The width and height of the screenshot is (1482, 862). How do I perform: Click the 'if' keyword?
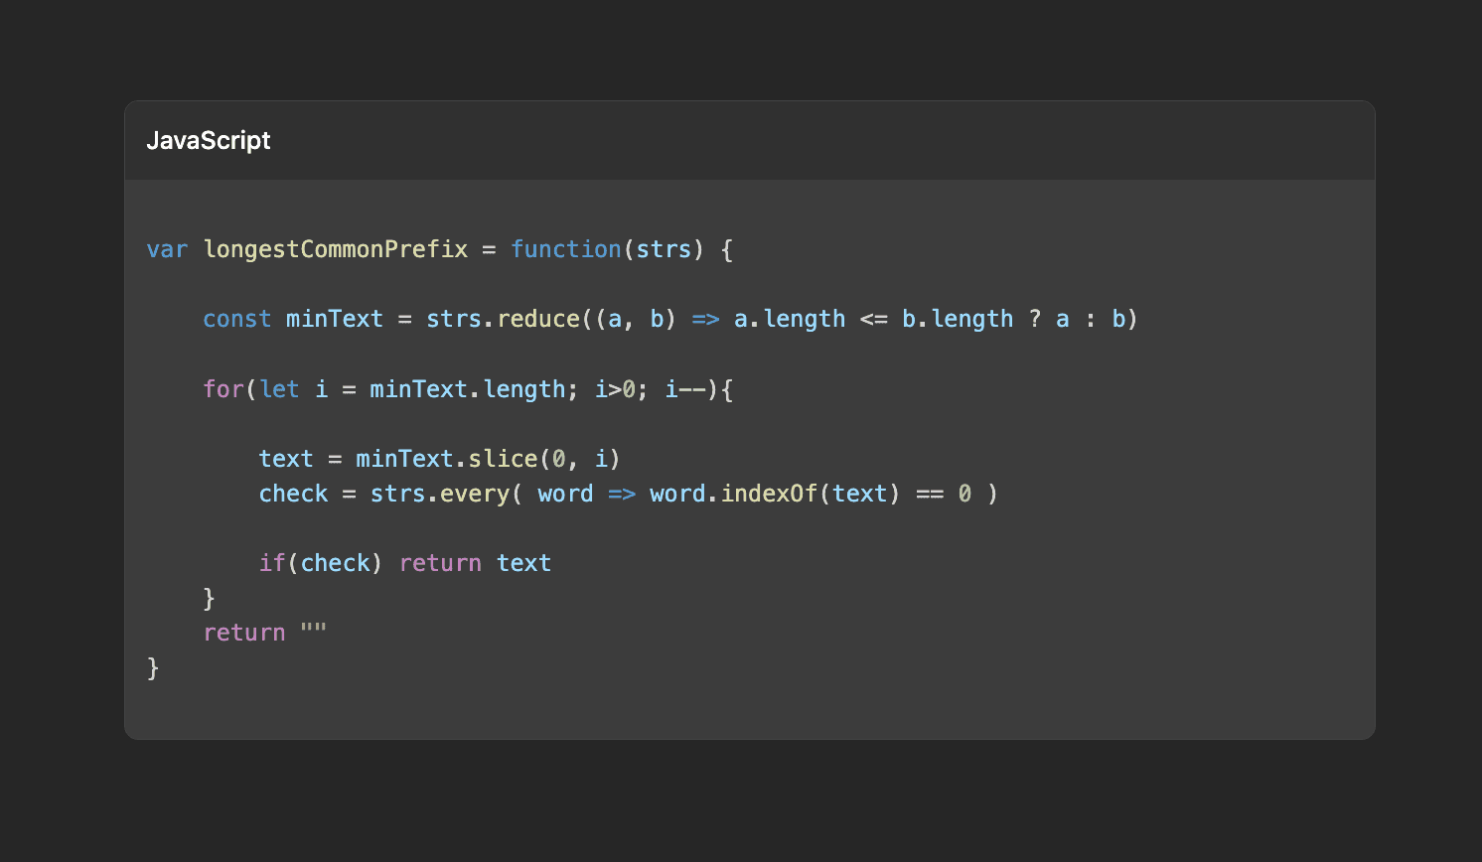[x=272, y=563]
